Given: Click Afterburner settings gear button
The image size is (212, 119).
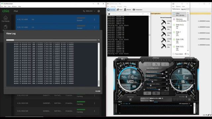Looking at the screenshot, I should [x=147, y=93].
